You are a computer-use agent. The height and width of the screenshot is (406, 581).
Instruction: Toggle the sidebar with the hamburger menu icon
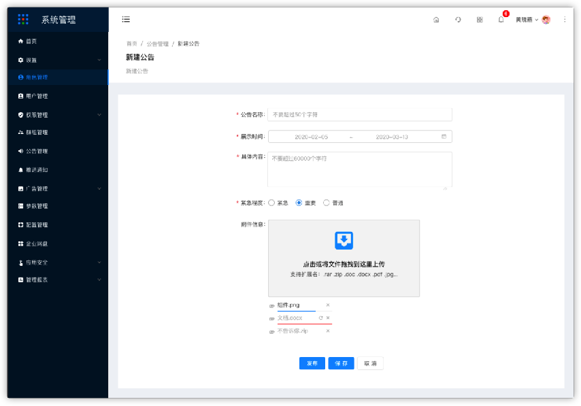[x=126, y=19]
